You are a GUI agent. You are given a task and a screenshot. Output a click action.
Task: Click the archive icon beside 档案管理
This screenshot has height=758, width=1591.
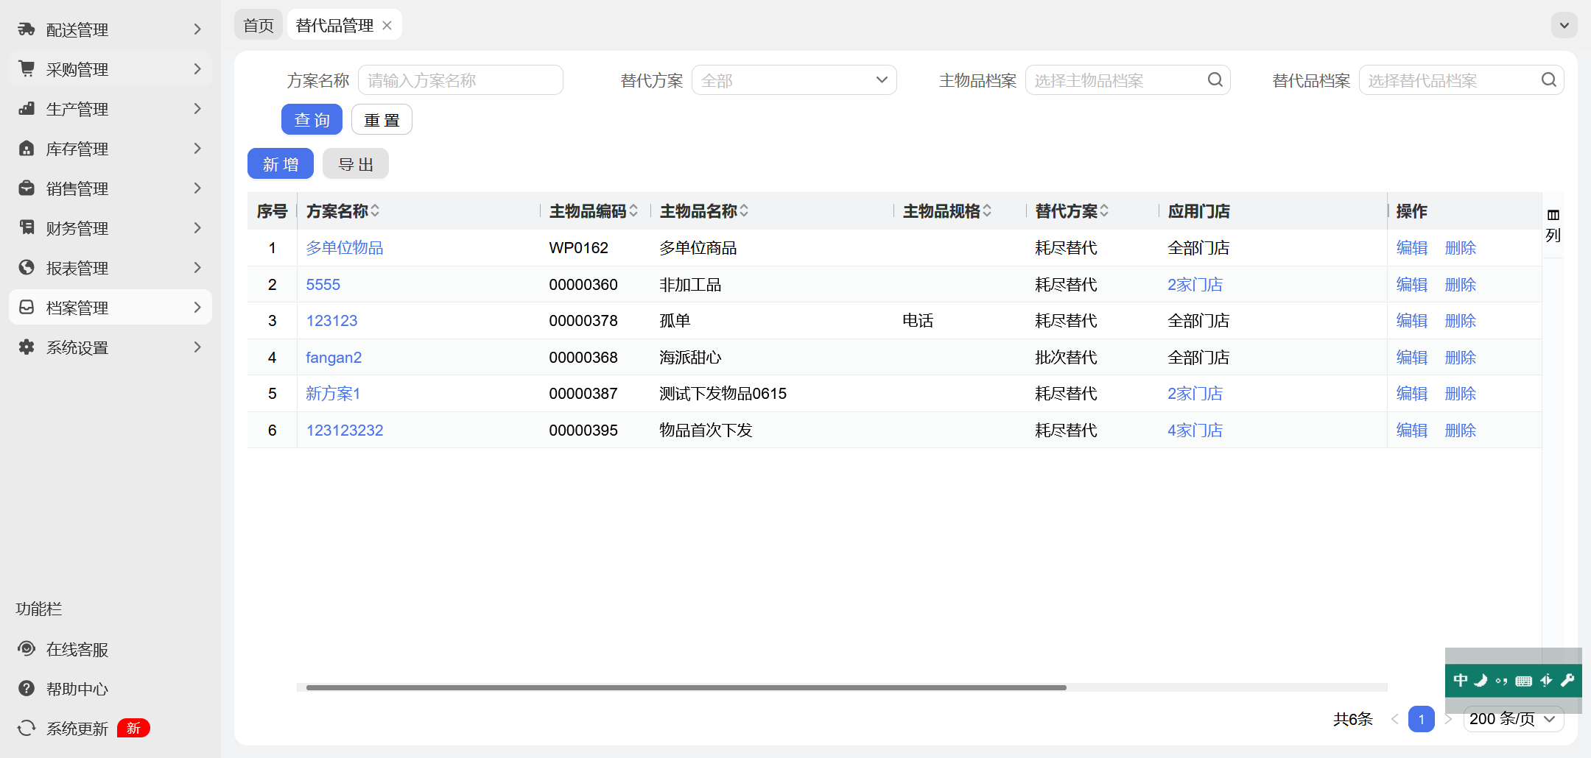[27, 308]
